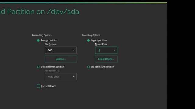Open the File system ID 0x83 Linux dropdown
Screen dimensions: 195x109
[61, 77]
